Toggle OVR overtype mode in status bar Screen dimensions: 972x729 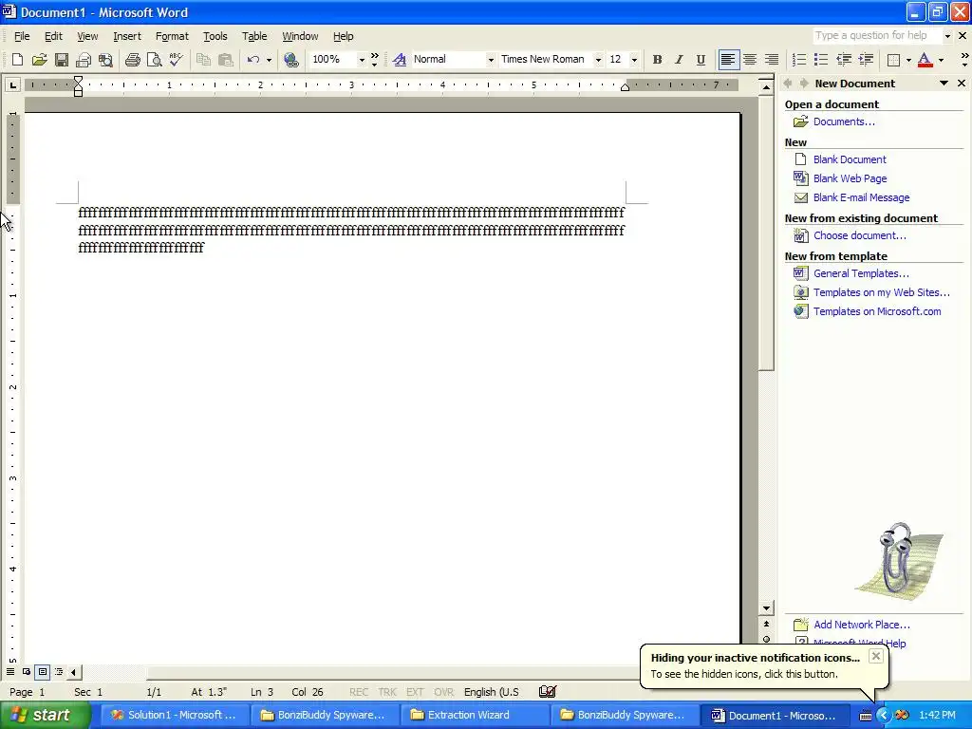point(443,692)
